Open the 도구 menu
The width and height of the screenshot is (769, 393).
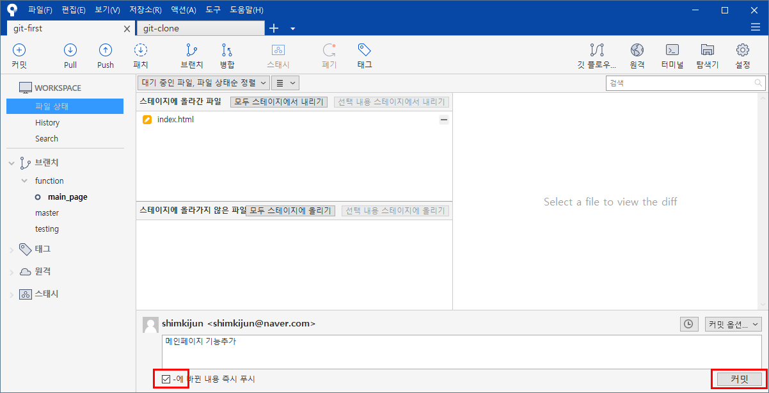[213, 10]
